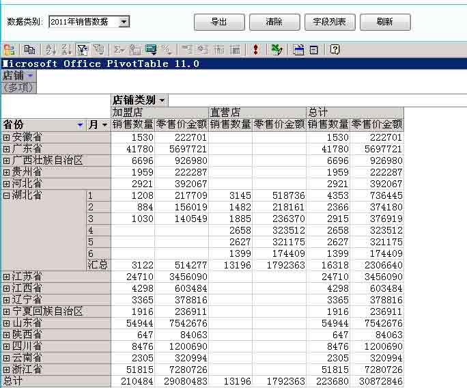Click the Expand toolbar icon
Image resolution: width=467 pixels, height=388 pixels.
point(203,50)
